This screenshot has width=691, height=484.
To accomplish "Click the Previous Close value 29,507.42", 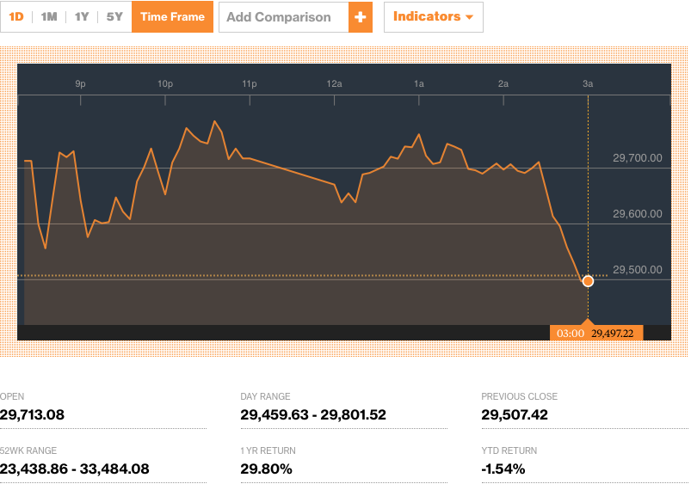I will [514, 415].
